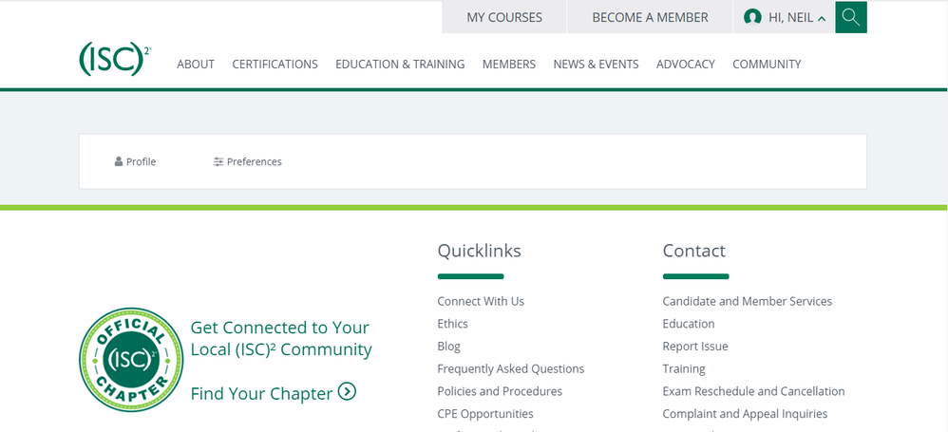Select the News & Events menu item
The image size is (948, 432).
(596, 65)
